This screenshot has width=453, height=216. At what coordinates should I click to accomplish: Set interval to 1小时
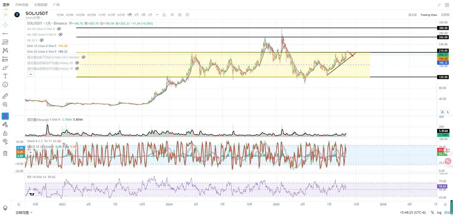[x=102, y=15]
